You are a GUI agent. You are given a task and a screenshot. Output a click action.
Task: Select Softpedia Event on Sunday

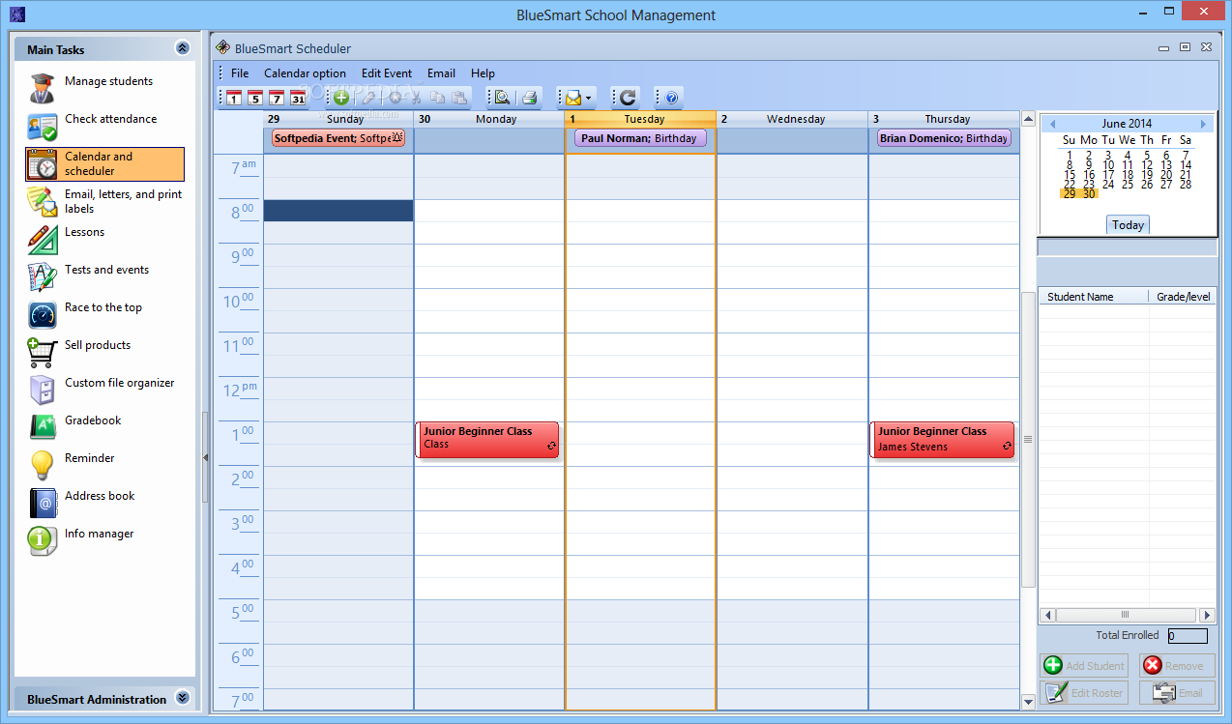point(338,138)
